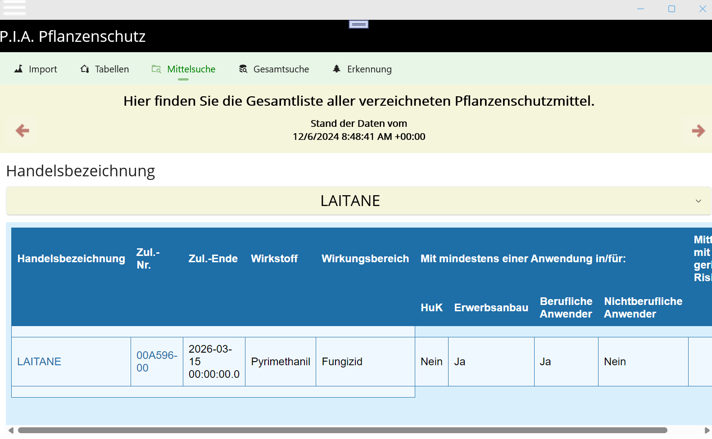Click the Mittelsuche search icon
Viewport: 712px width, 439px height.
point(156,69)
